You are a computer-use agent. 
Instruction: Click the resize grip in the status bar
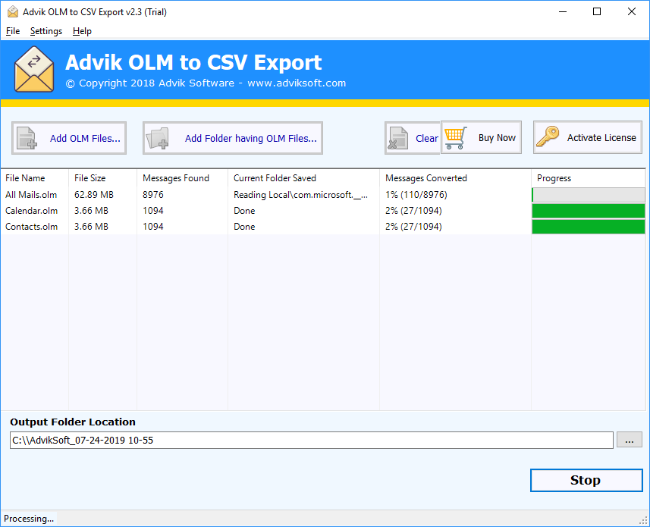[644, 521]
